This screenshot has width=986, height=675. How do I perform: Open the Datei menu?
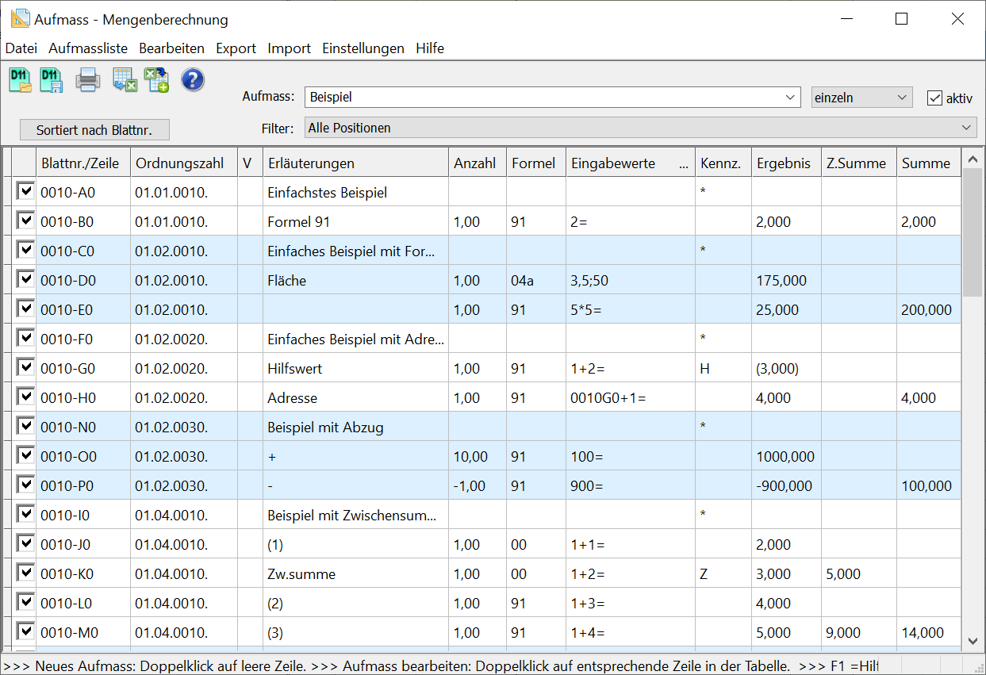pyautogui.click(x=21, y=48)
